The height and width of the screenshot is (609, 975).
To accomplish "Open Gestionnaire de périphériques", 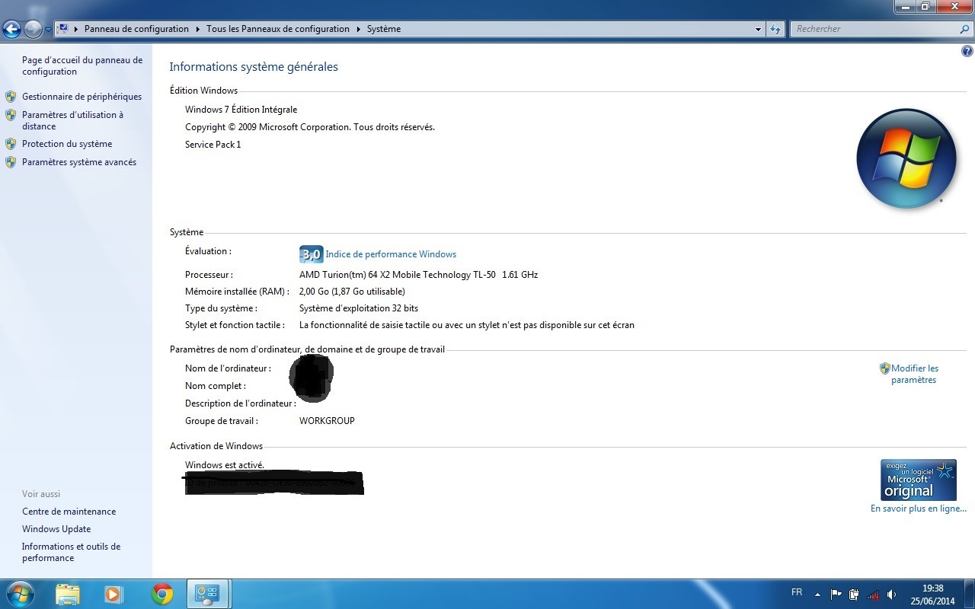I will click(x=82, y=97).
